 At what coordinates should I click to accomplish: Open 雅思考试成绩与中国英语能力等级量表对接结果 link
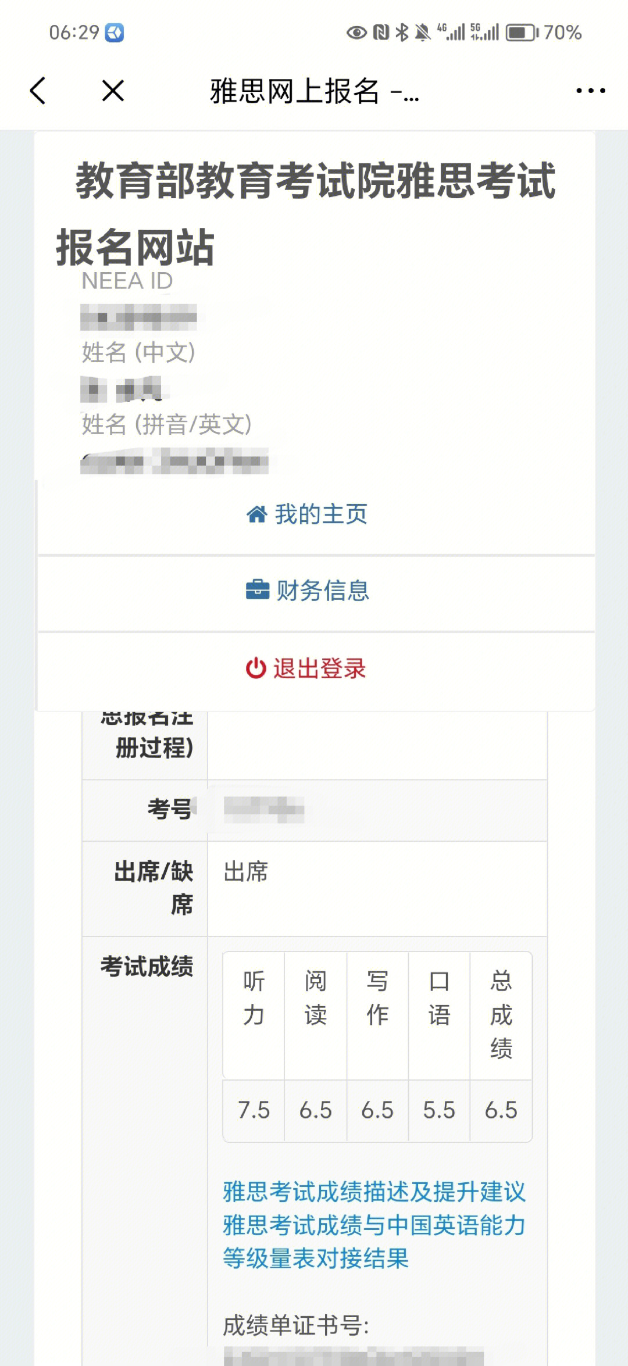point(374,1242)
